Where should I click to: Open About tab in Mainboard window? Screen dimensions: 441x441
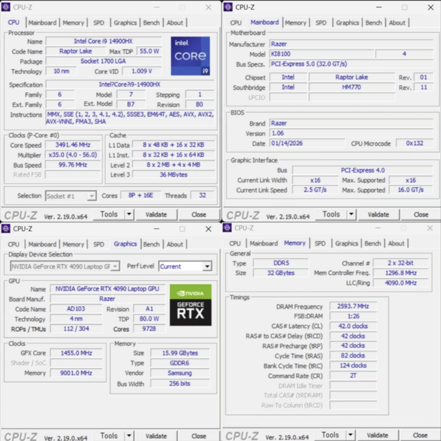coord(397,23)
